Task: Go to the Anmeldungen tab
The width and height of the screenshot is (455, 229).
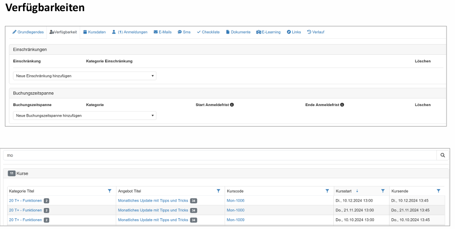Action: click(x=130, y=32)
